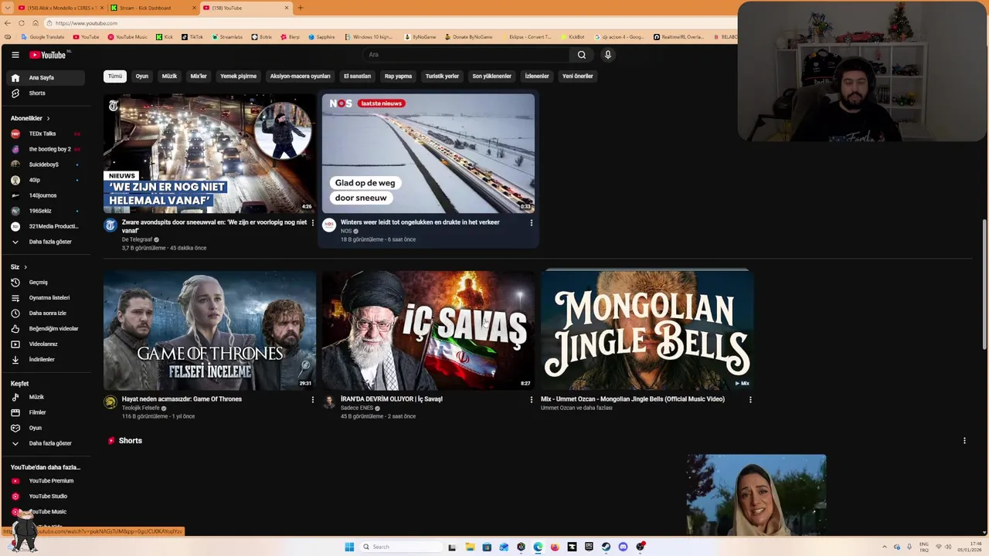Expand Daha fazla göster under subscriptions
The width and height of the screenshot is (989, 556).
coord(46,242)
